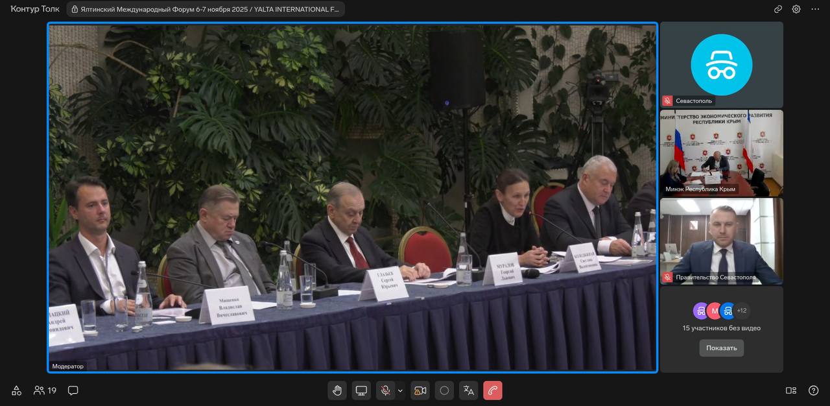Image resolution: width=830 pixels, height=406 pixels.
Task: Expand microphone options chevron
Action: [x=400, y=390]
